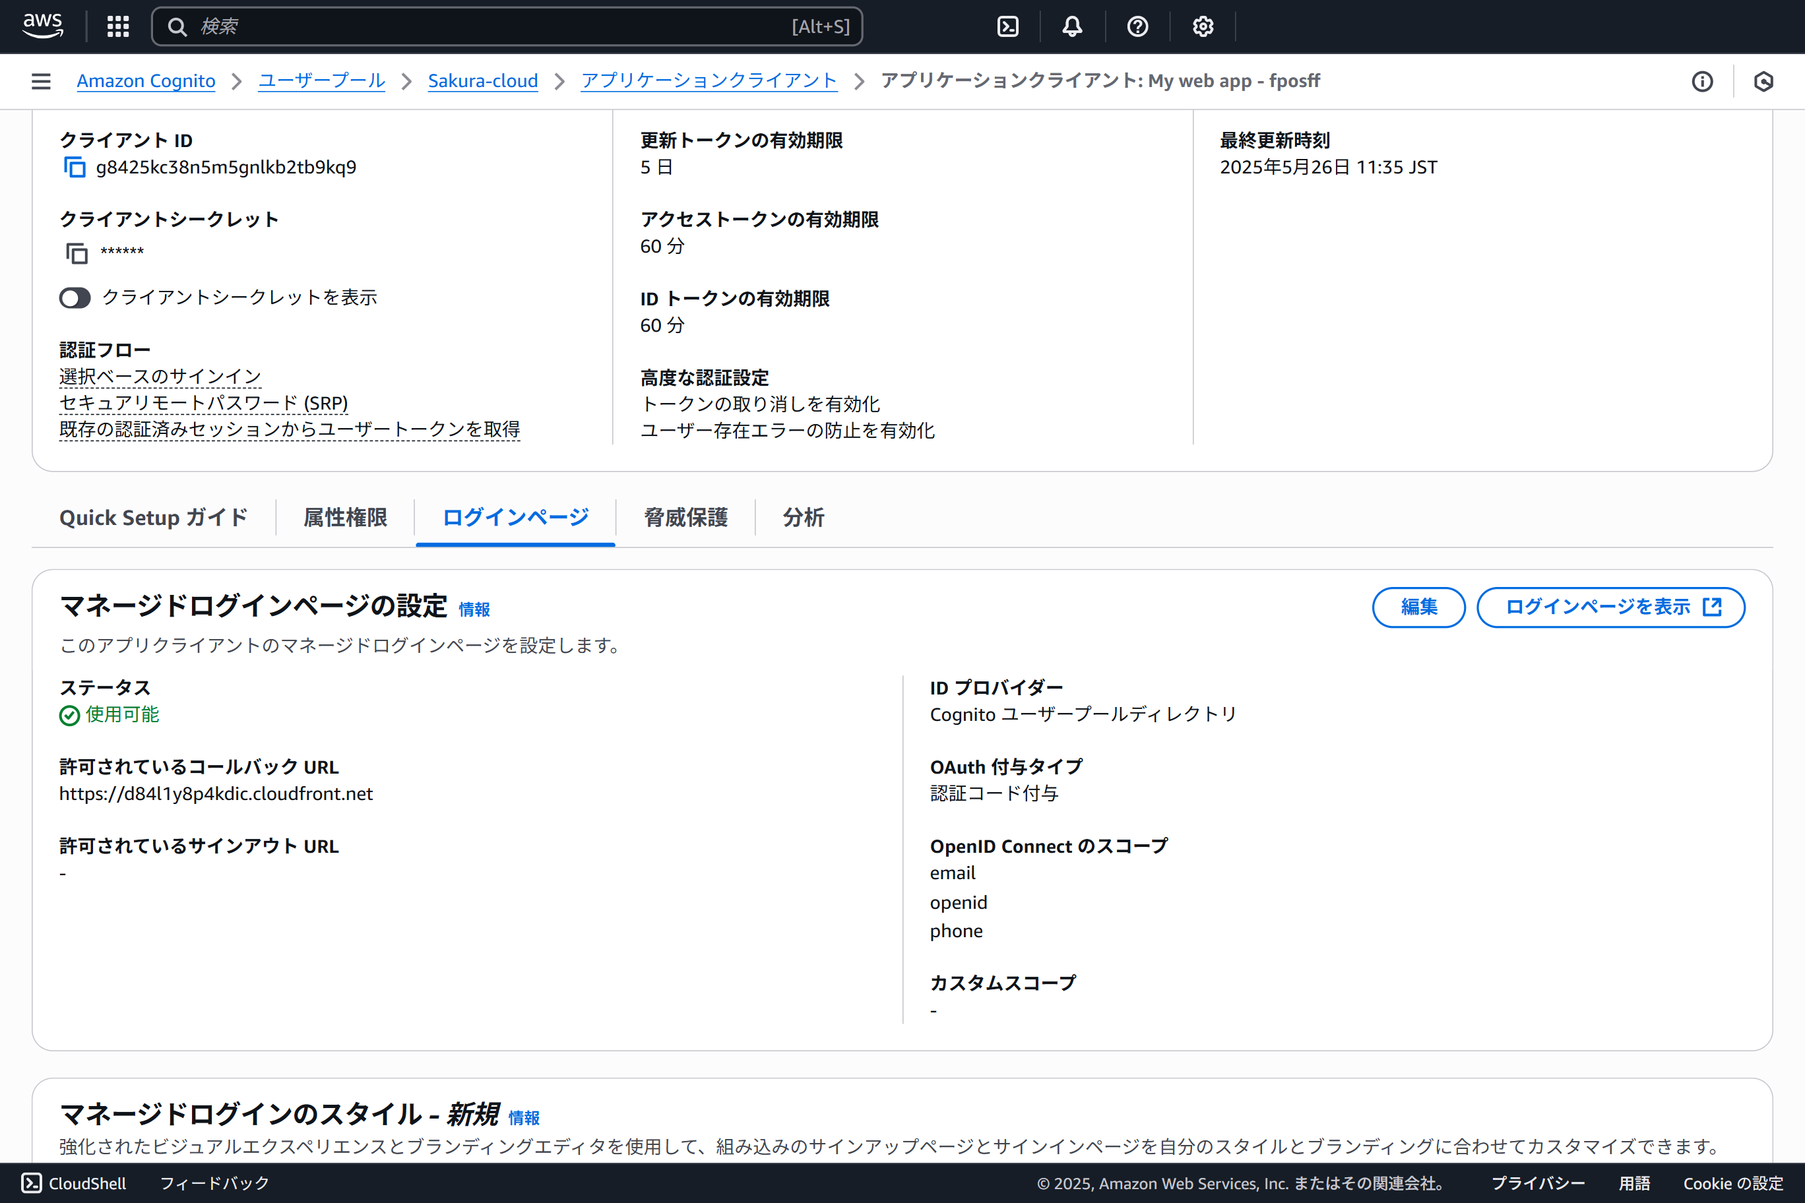Go to Sakura-cloud breadcrumb link
Image resolution: width=1805 pixels, height=1203 pixels.
483,81
